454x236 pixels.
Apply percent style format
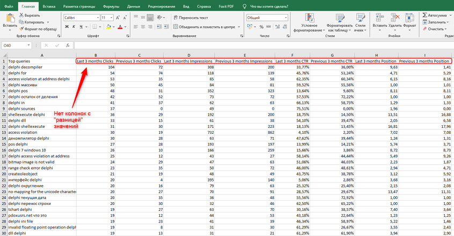(x=261, y=27)
